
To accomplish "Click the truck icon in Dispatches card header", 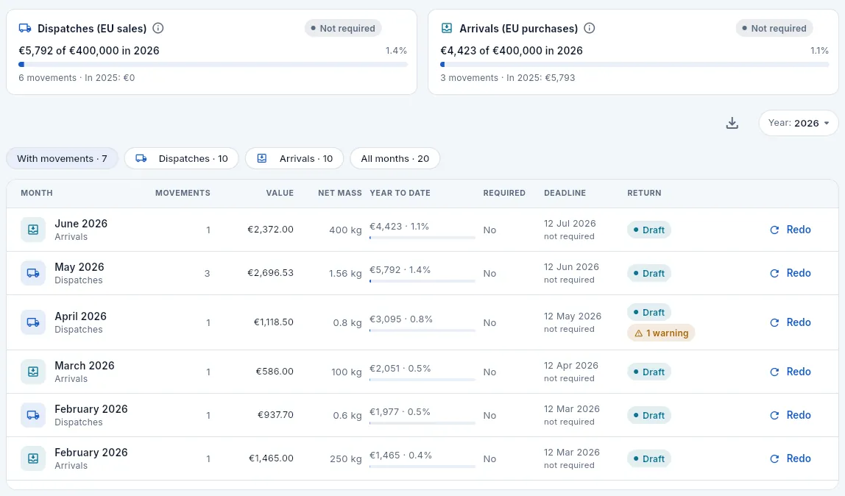I will coord(25,28).
